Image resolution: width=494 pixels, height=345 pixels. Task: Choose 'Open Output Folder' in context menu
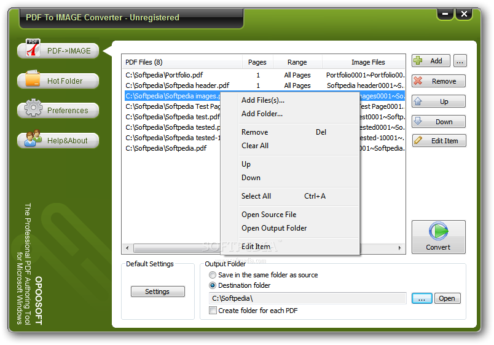point(290,228)
